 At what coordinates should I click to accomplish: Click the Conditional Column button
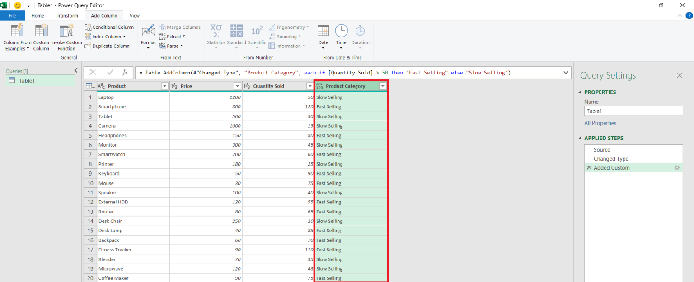pyautogui.click(x=109, y=27)
